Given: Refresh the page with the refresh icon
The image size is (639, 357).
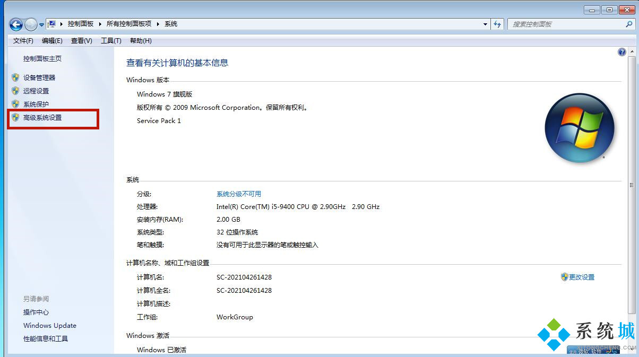Looking at the screenshot, I should pyautogui.click(x=497, y=24).
